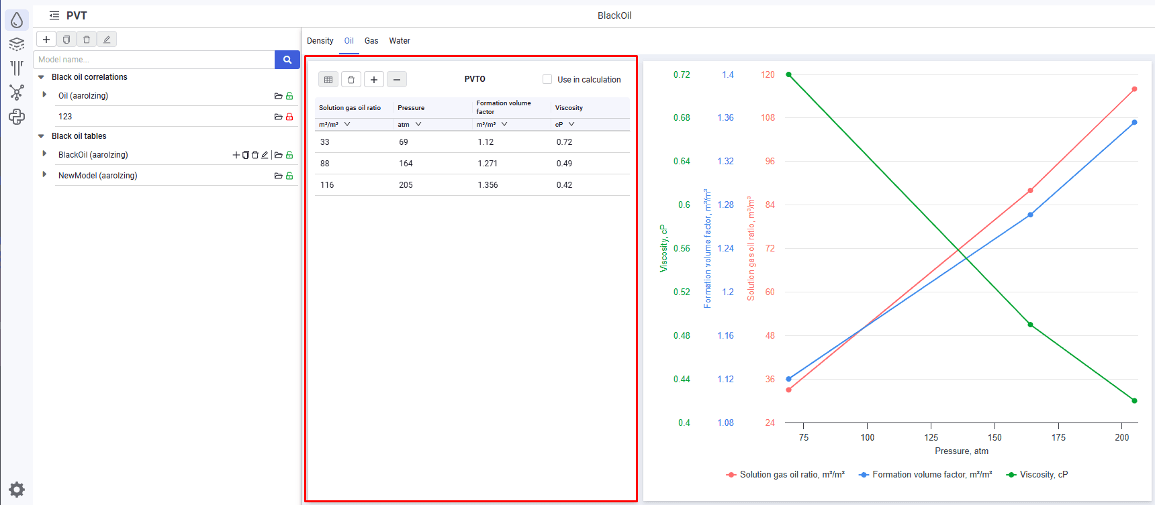Open the folder icon for Oil (aarolzing)
Image resolution: width=1155 pixels, height=505 pixels.
[278, 96]
